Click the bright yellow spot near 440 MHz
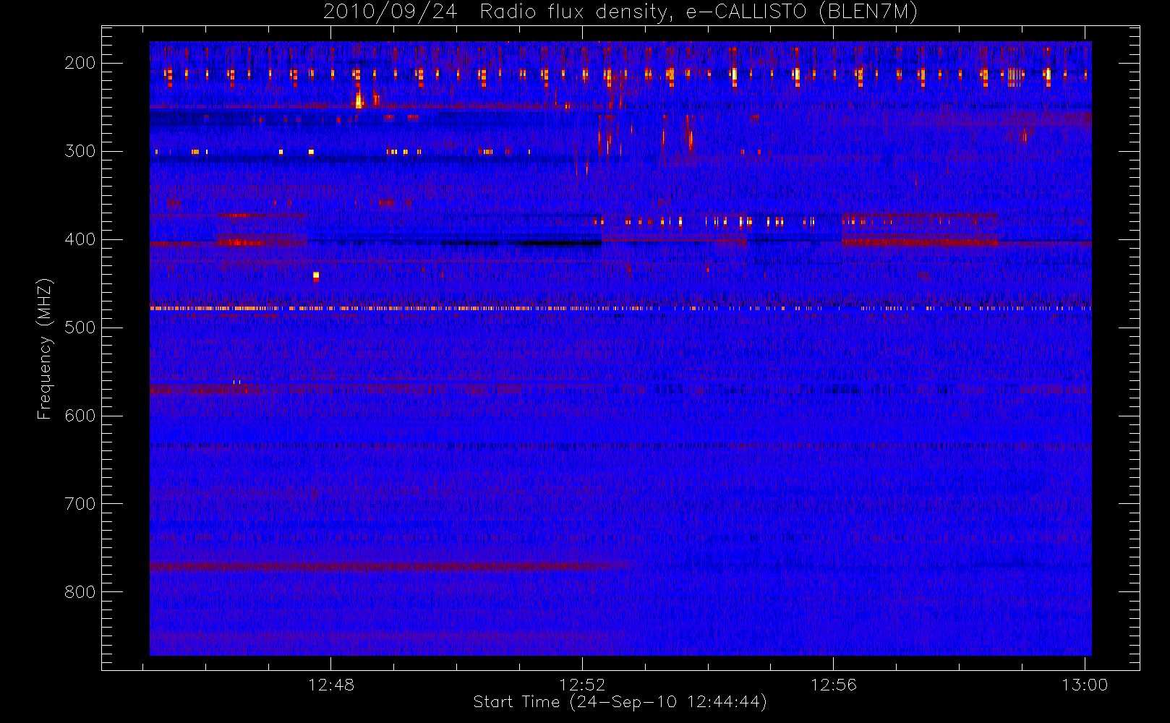1170x723 pixels. [316, 275]
